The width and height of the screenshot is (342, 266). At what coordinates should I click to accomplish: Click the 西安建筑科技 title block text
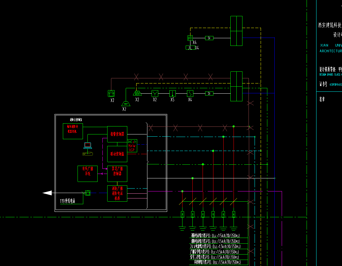click(x=330, y=25)
